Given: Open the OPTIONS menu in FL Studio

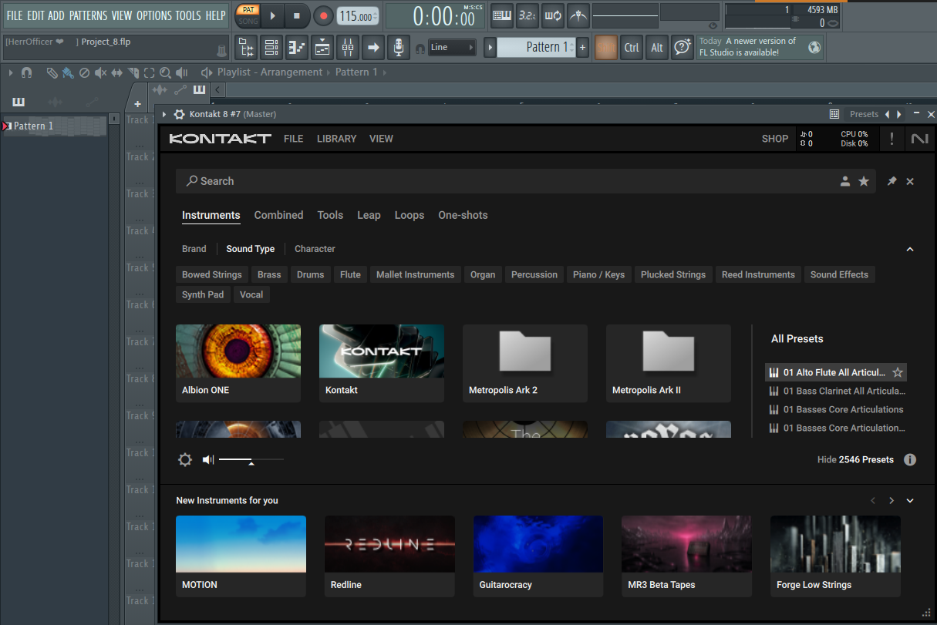Looking at the screenshot, I should 154,15.
